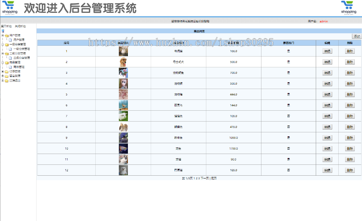This screenshot has height=221, width=362.
Task: Click the product name 巴厘猫 in row 12
Action: [x=178, y=170]
